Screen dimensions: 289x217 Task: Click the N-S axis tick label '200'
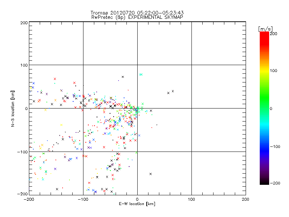pyautogui.click(x=24, y=23)
